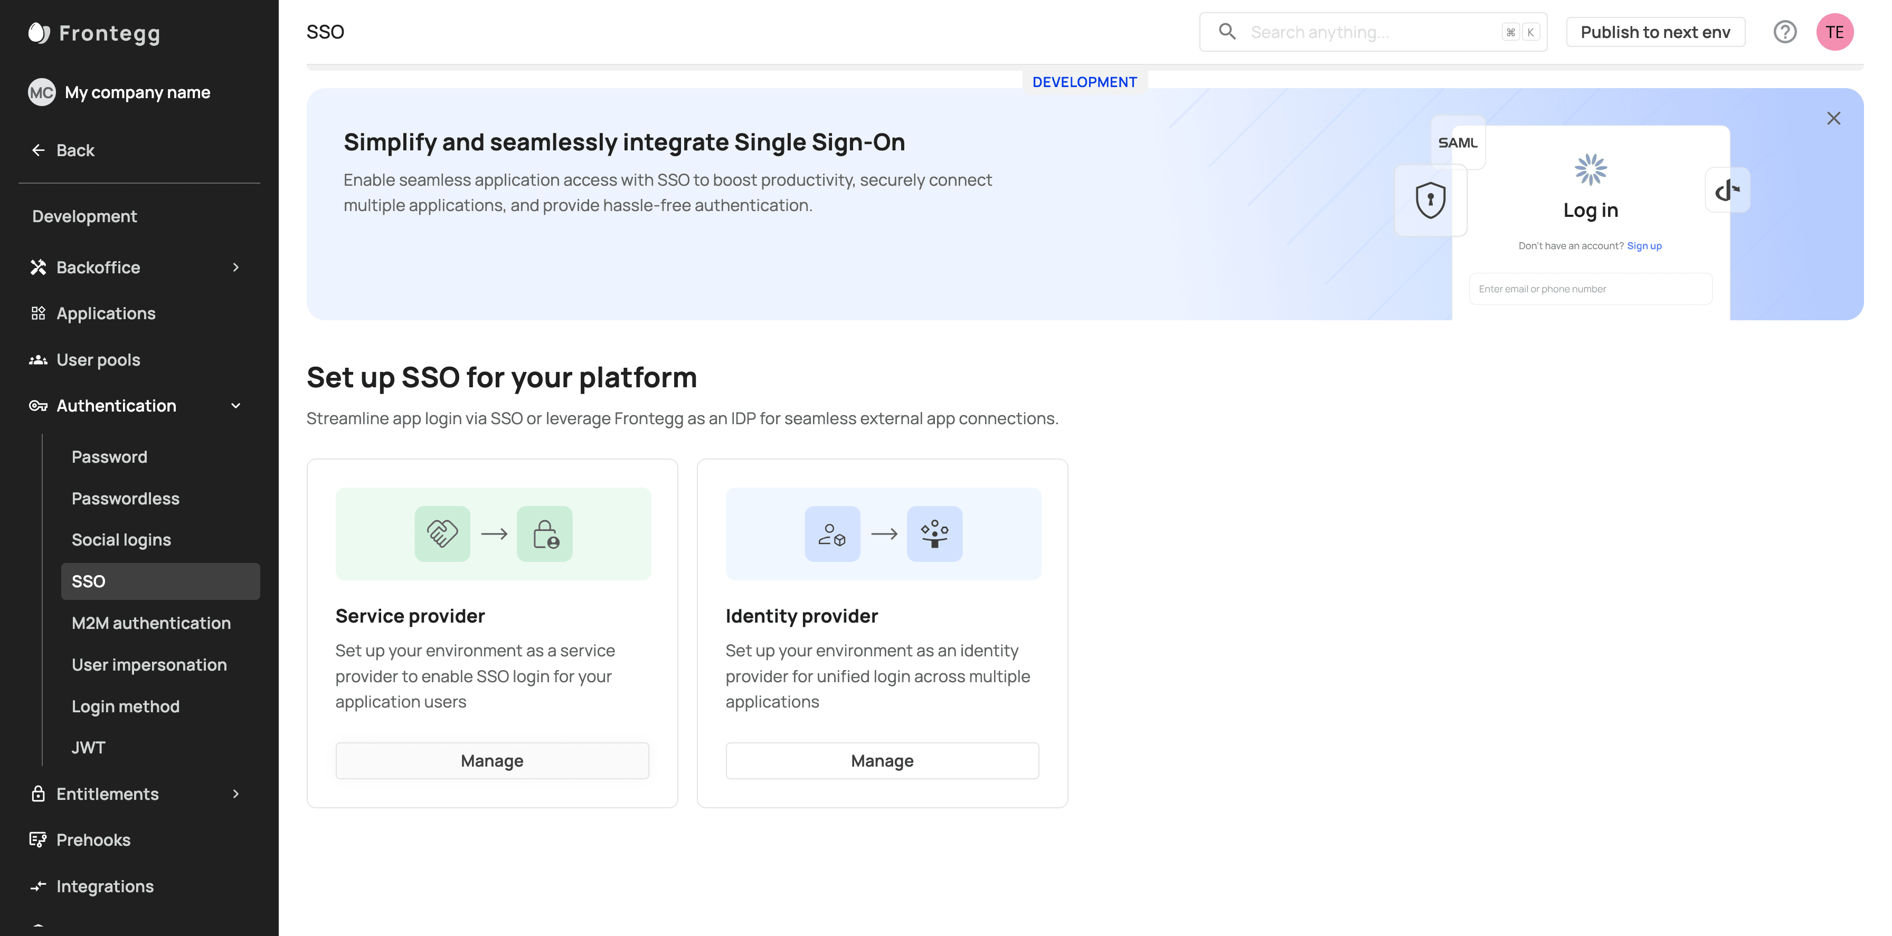Viewport: 1892px width, 936px height.
Task: Click the DEVELOPMENT environment tag
Action: point(1085,82)
